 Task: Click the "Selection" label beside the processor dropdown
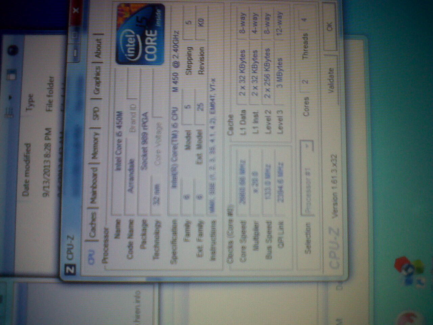307,238
